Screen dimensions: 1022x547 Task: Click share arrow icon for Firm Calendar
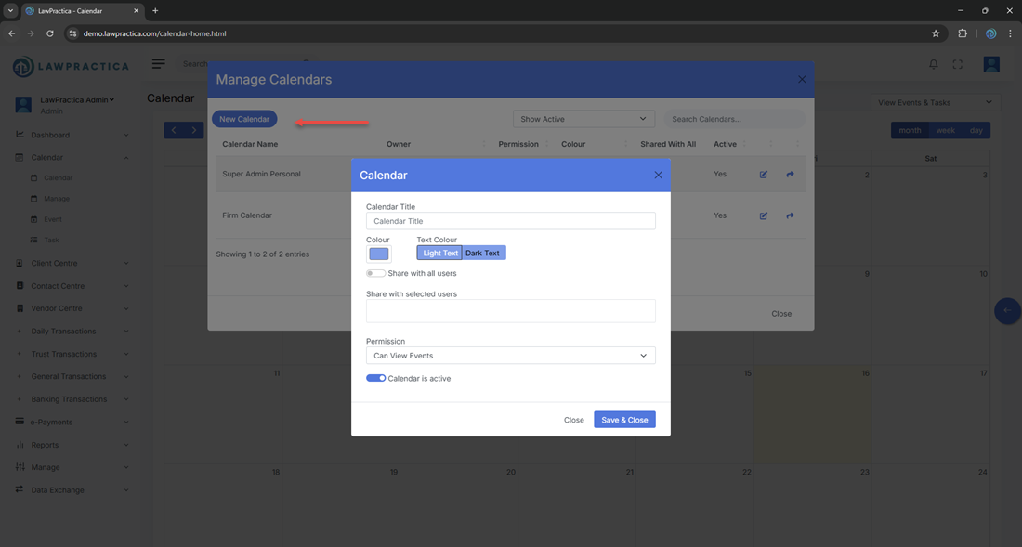[790, 215]
